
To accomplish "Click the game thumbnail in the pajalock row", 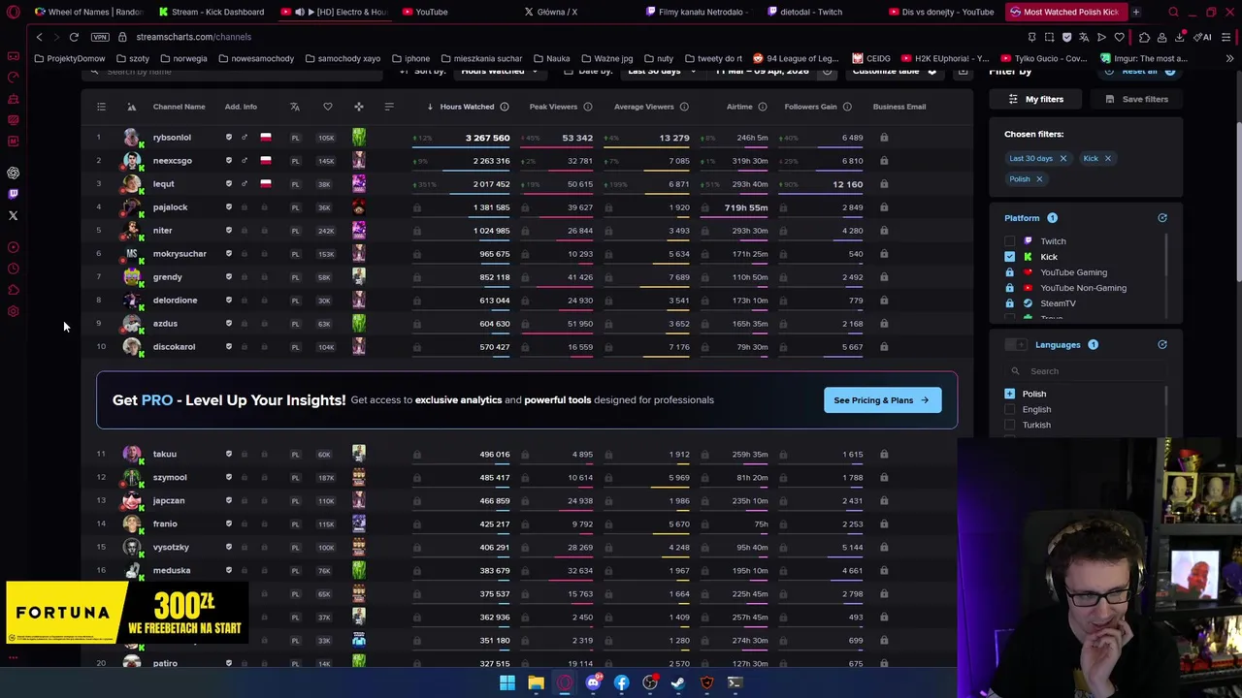I will (359, 207).
